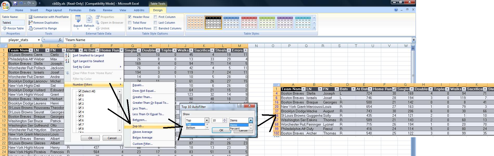Select Bottom in the Show list

click(x=191, y=128)
